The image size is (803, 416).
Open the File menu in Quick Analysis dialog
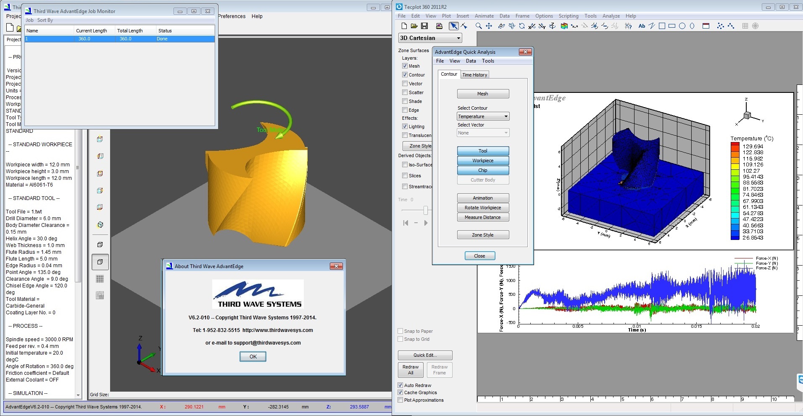click(440, 61)
